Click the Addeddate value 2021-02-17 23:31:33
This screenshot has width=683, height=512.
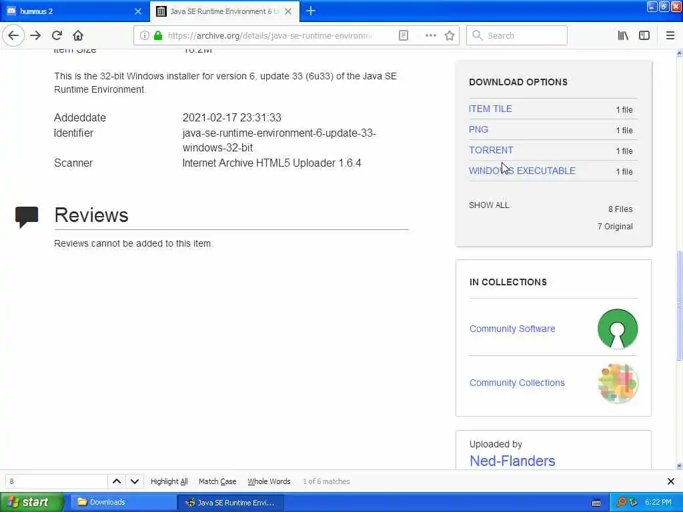tap(231, 117)
